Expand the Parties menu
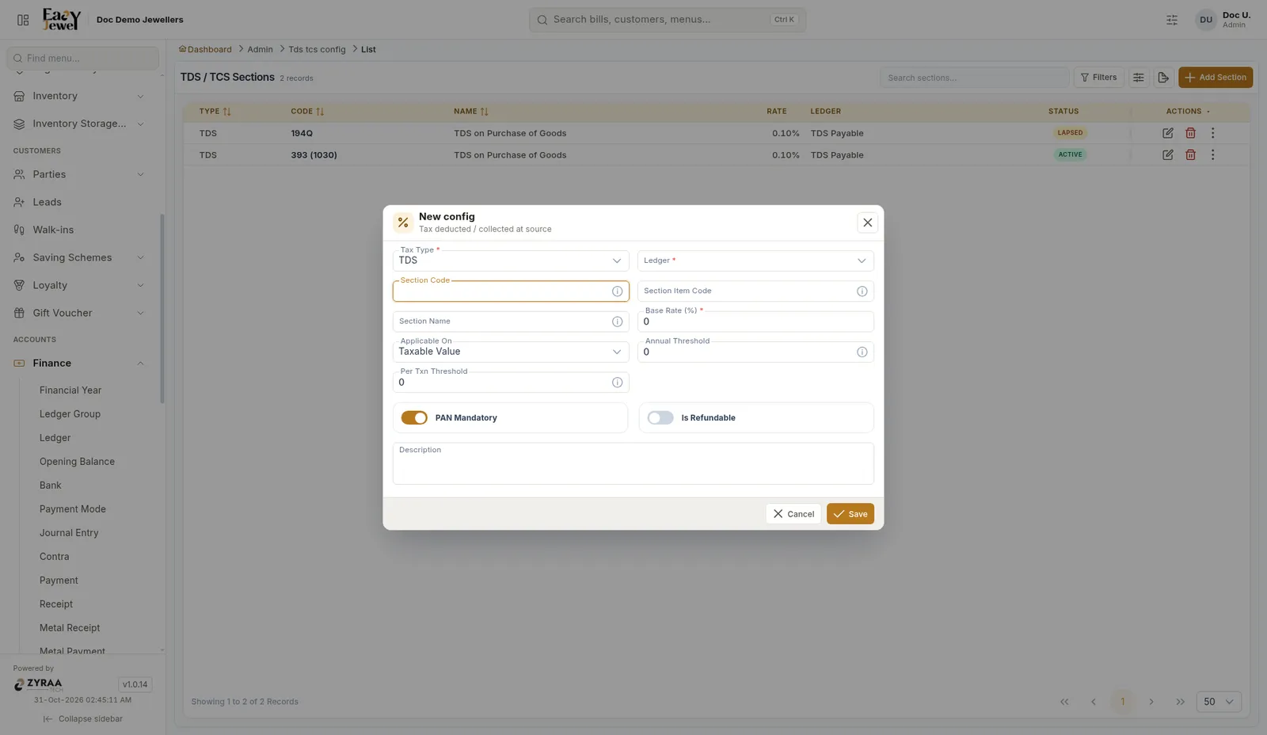Screen dimensions: 1267x735 (x=79, y=174)
